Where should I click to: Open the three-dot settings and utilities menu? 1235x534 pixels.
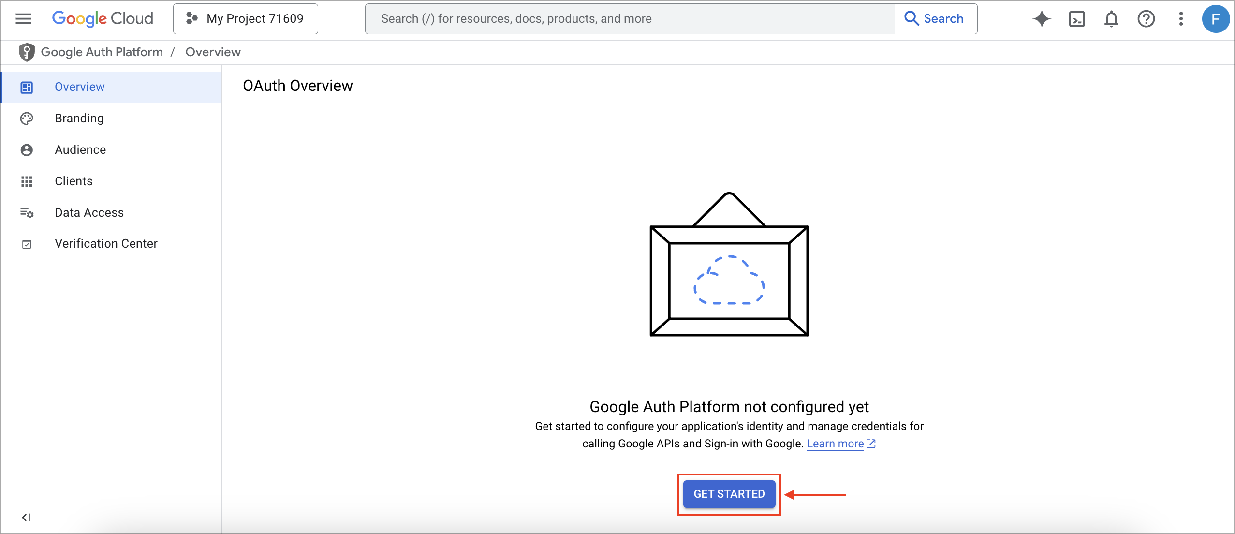click(x=1181, y=19)
